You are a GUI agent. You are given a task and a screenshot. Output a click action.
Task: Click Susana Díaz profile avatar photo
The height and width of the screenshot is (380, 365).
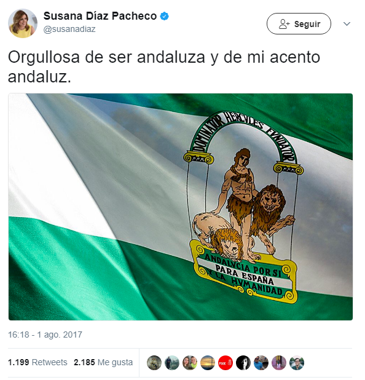coord(23,23)
